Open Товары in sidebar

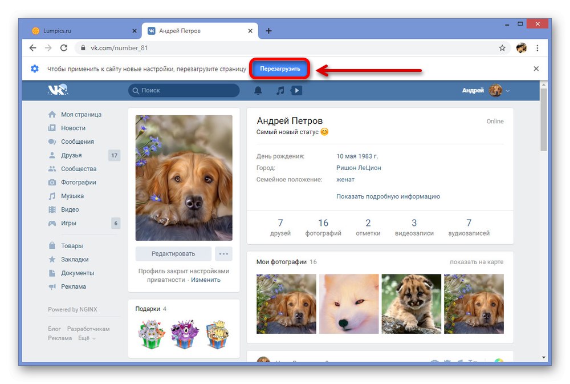pos(72,246)
